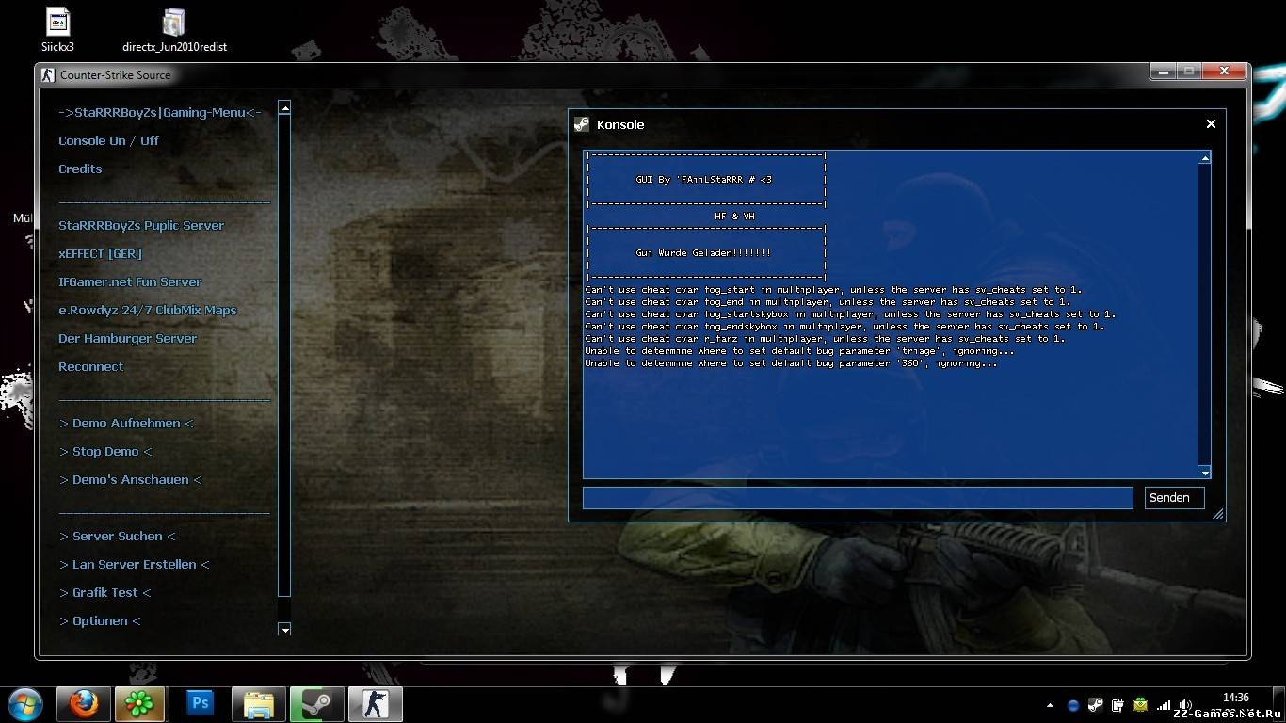Connect to IFGamer.net Fun Server

tap(130, 281)
